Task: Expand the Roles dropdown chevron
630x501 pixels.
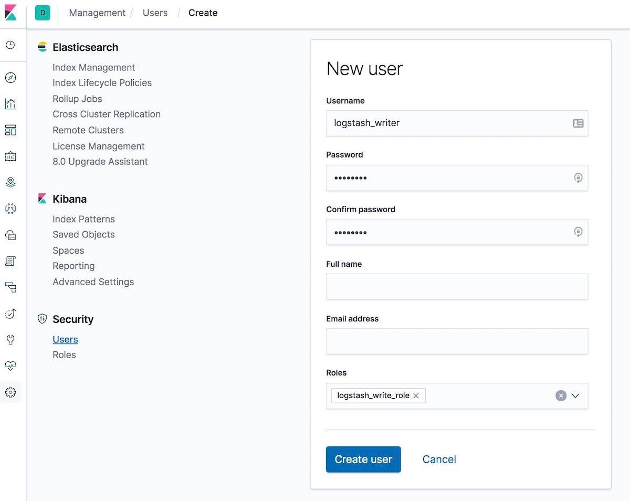Action: tap(575, 396)
